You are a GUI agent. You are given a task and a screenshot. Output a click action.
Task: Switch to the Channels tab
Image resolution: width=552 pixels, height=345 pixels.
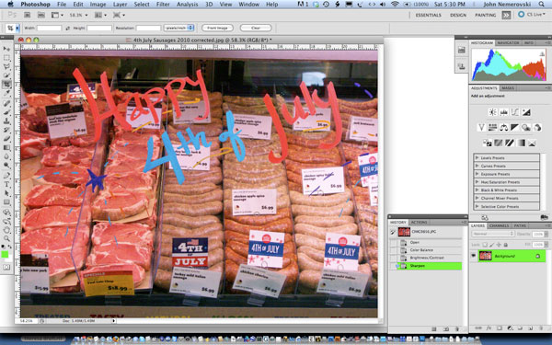coord(499,225)
